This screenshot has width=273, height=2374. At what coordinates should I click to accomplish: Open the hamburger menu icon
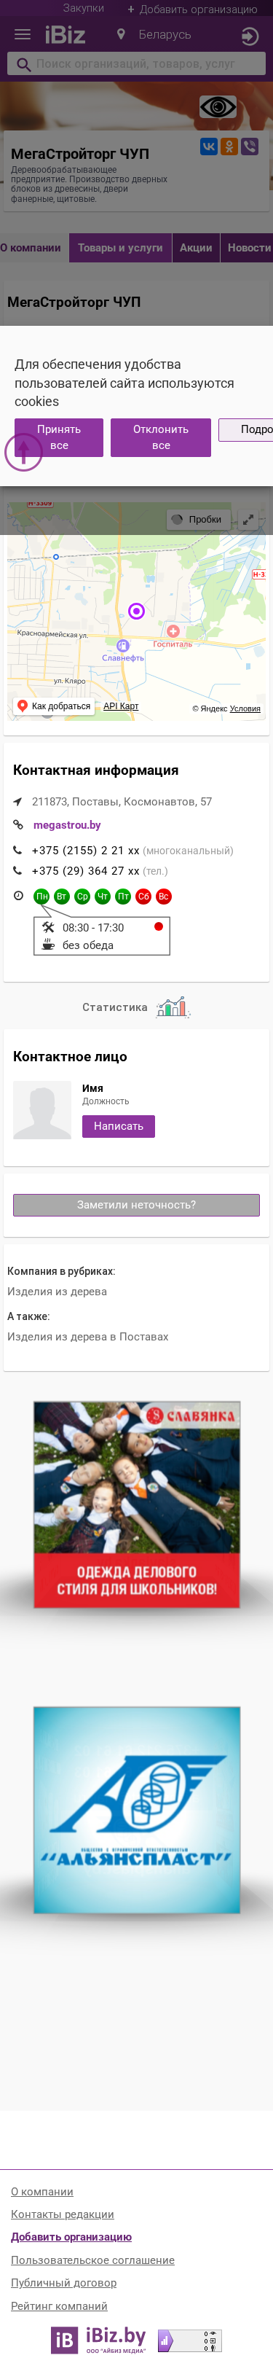(x=22, y=35)
